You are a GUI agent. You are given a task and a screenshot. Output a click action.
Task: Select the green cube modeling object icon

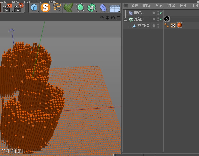point(80,7)
